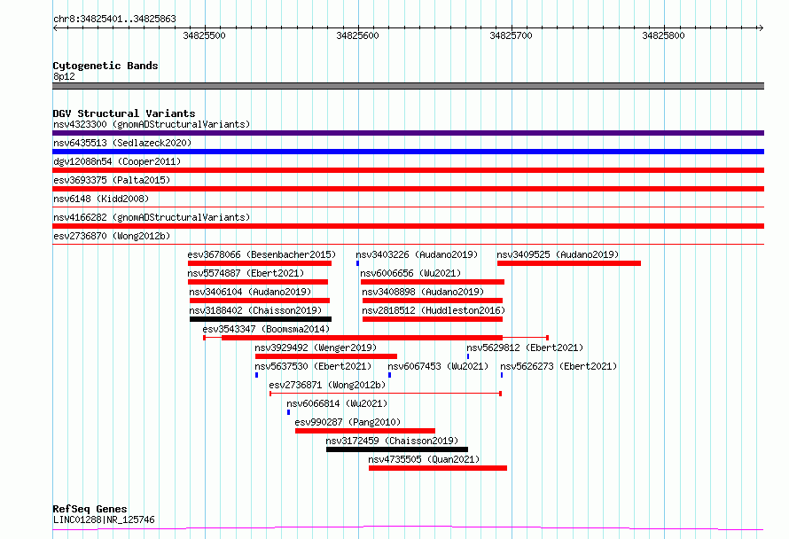Click the dgv12088n54 Cooper2011 label
Viewport: 789px width, 539px height.
[x=117, y=161]
